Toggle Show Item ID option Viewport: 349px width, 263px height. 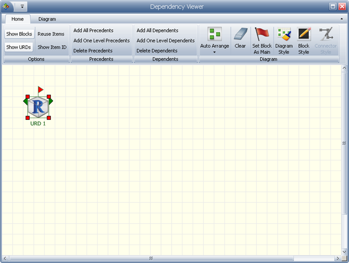(52, 47)
